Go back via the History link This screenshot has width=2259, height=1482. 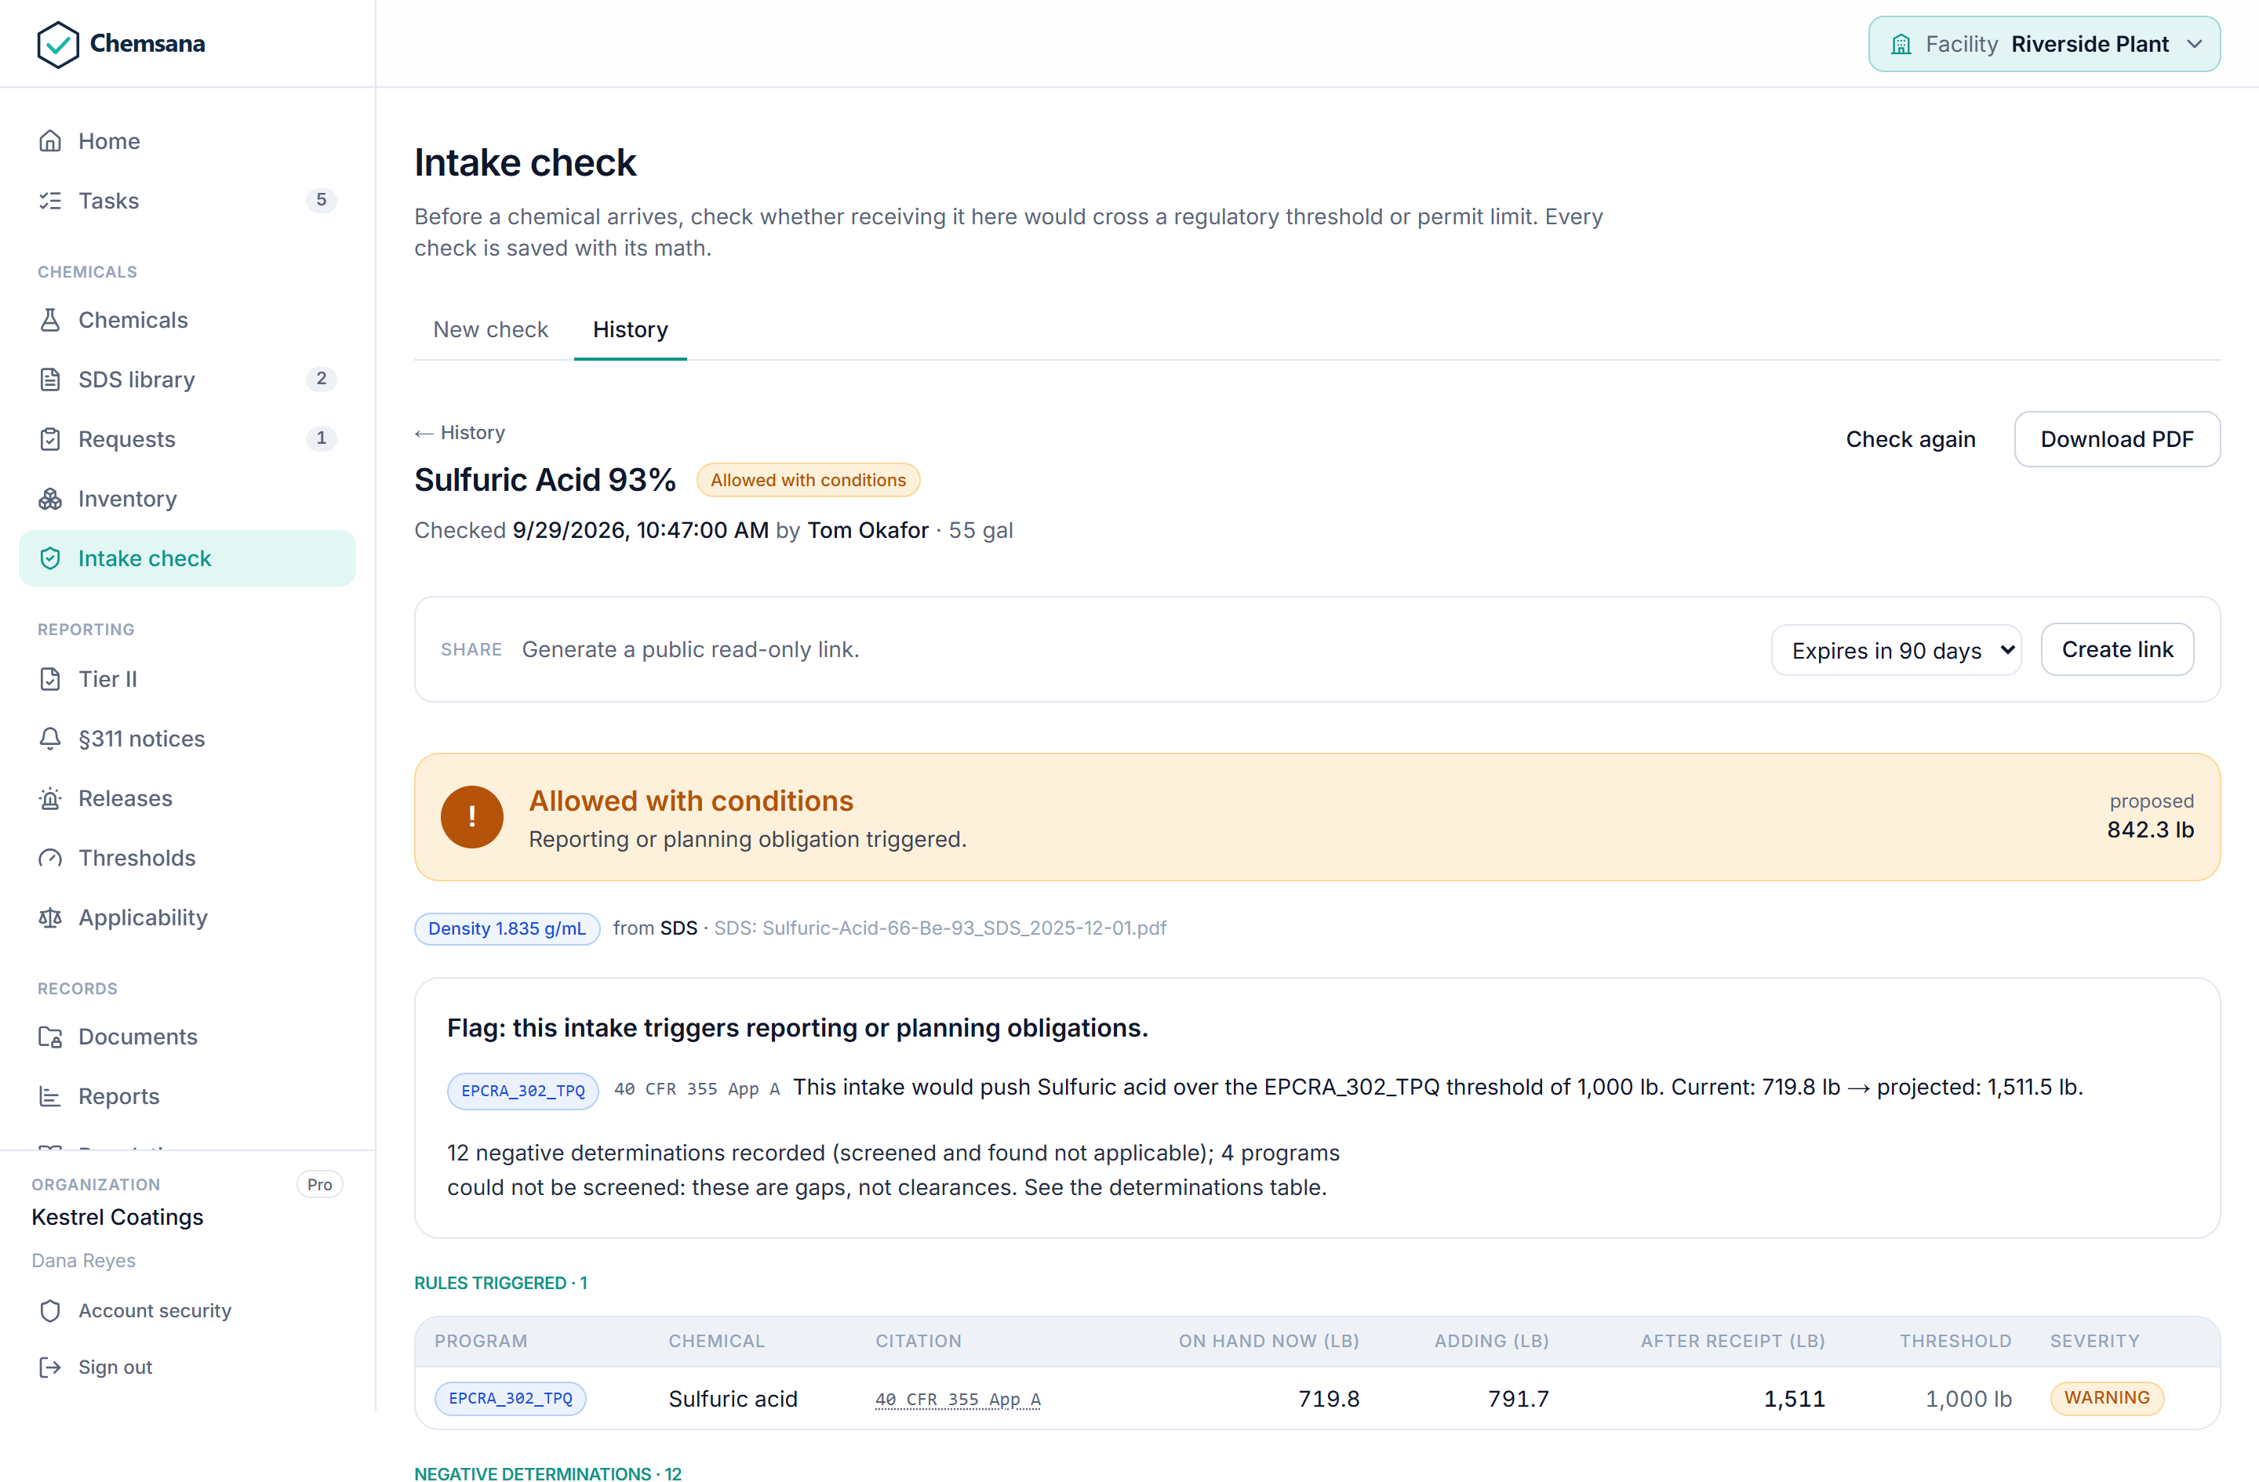[460, 433]
